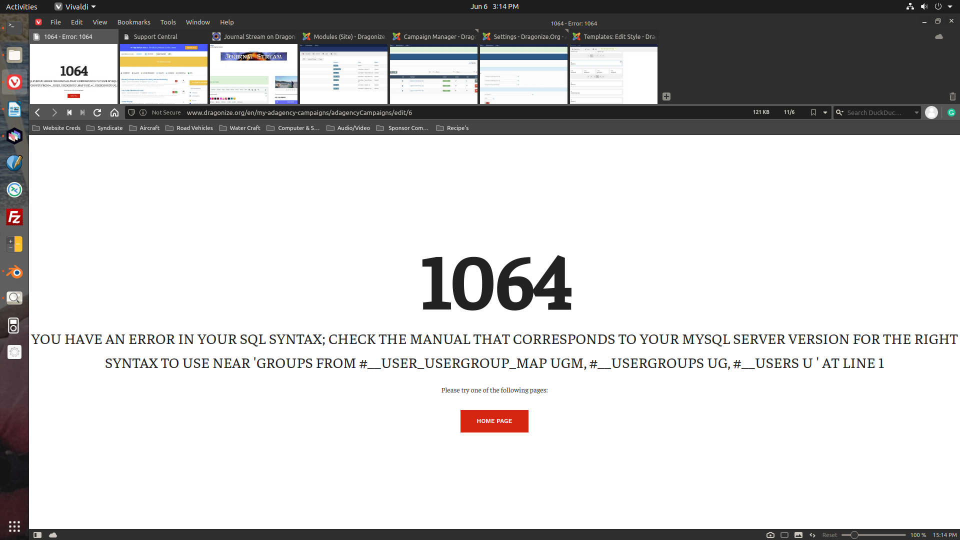
Task: Open the Bookmarks menu
Action: tap(133, 22)
